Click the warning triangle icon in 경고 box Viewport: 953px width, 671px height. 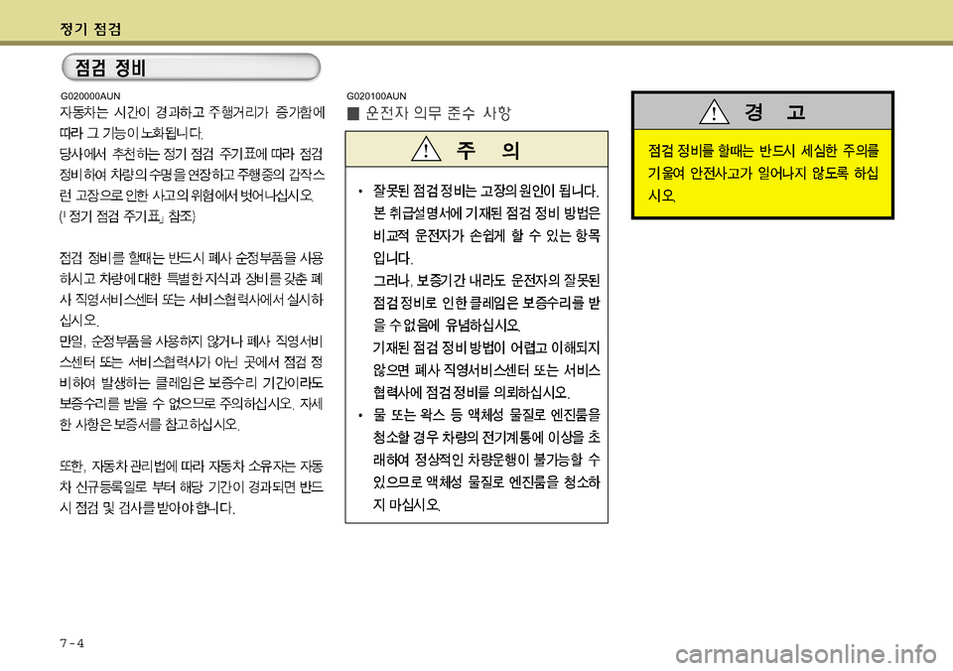714,112
